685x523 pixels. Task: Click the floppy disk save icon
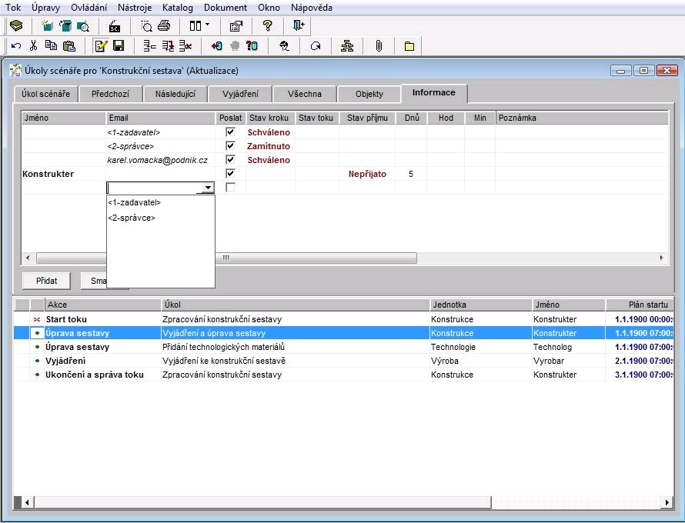119,46
